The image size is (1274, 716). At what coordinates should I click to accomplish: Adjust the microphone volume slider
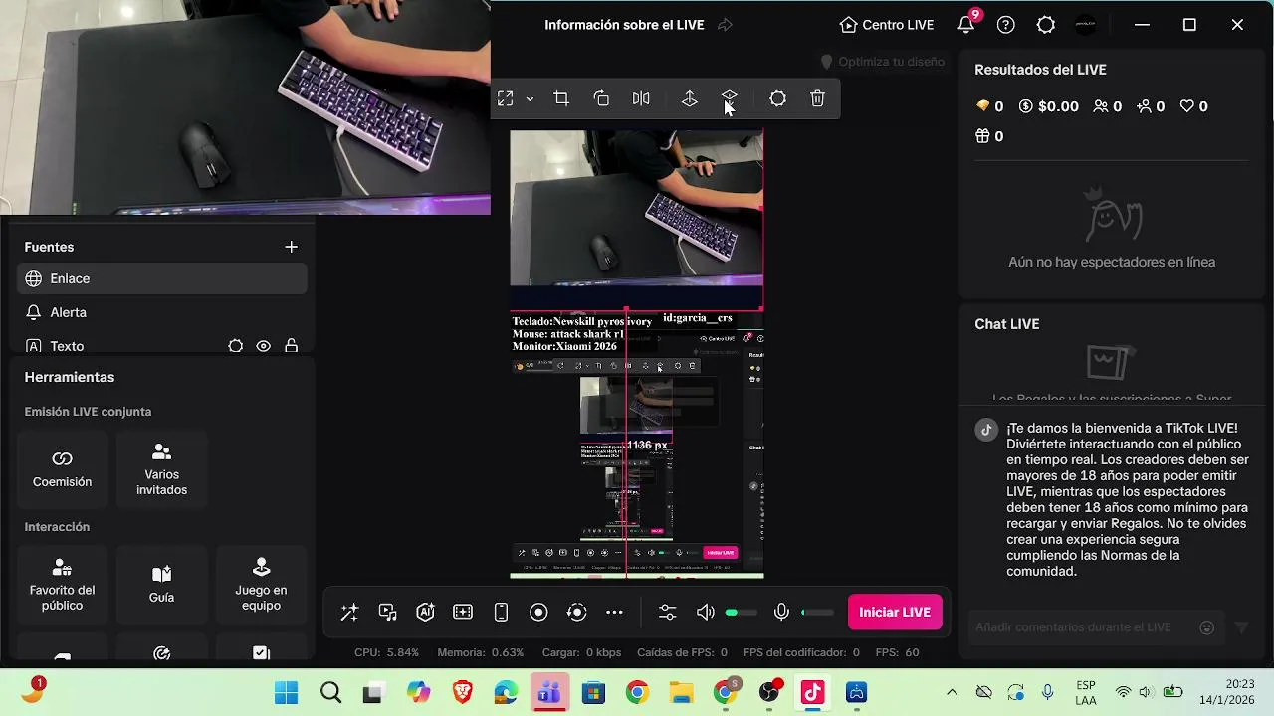click(x=817, y=613)
